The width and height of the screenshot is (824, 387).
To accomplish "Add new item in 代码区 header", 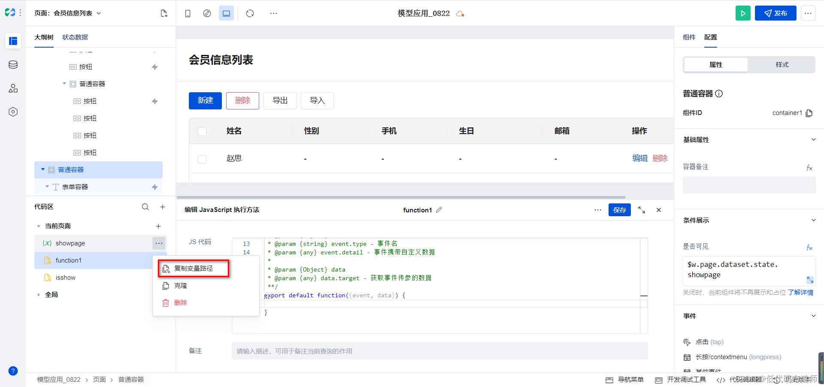I will pyautogui.click(x=163, y=207).
